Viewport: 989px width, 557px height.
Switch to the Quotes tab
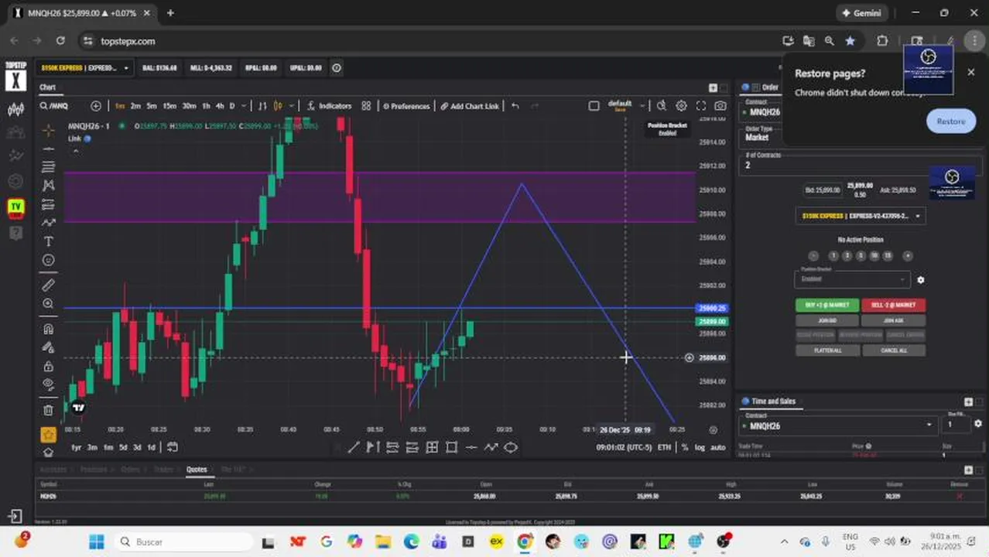(197, 470)
